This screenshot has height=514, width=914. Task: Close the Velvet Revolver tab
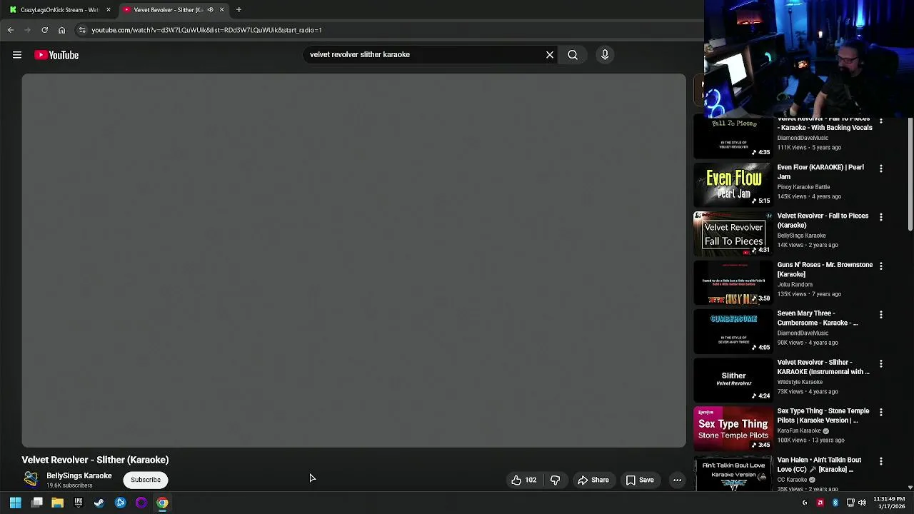coord(221,10)
